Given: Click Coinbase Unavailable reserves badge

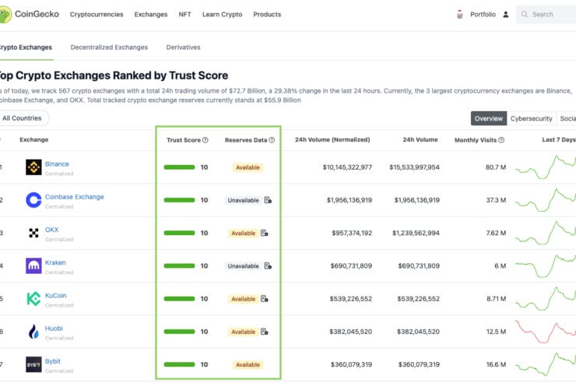Looking at the screenshot, I should [x=243, y=200].
